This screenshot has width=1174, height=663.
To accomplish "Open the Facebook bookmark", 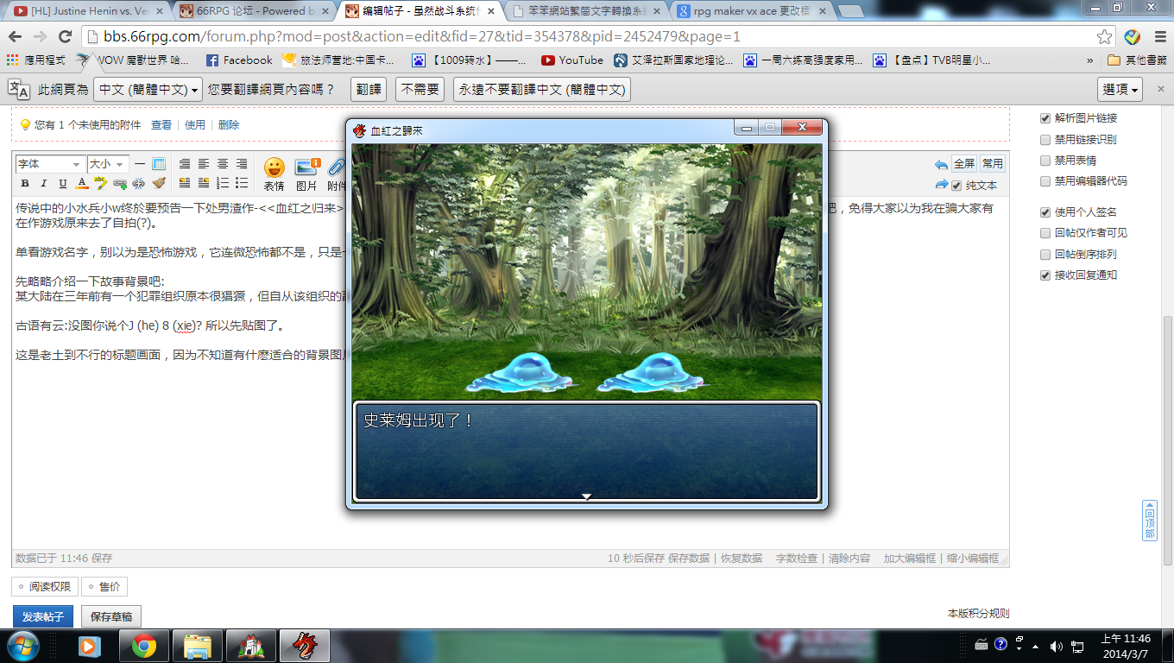I will [x=239, y=60].
